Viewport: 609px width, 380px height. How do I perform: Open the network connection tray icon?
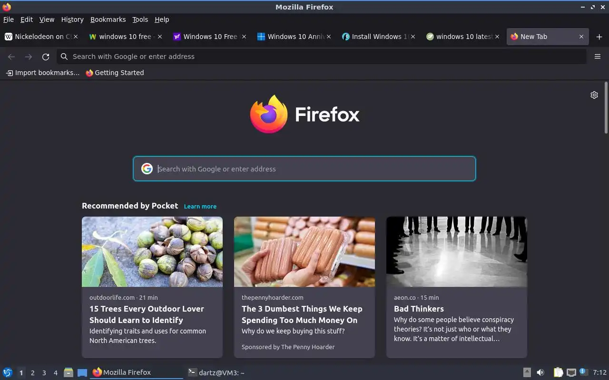point(571,372)
